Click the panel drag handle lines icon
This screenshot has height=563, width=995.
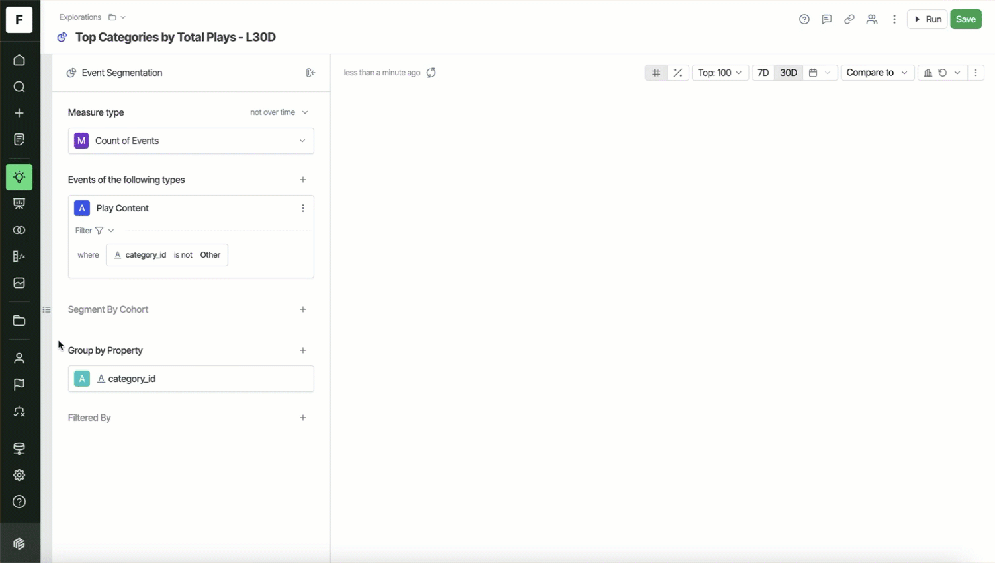46,309
